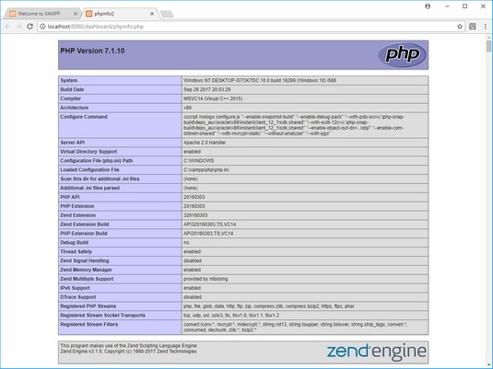Click the user profile icon in title bar

click(428, 6)
